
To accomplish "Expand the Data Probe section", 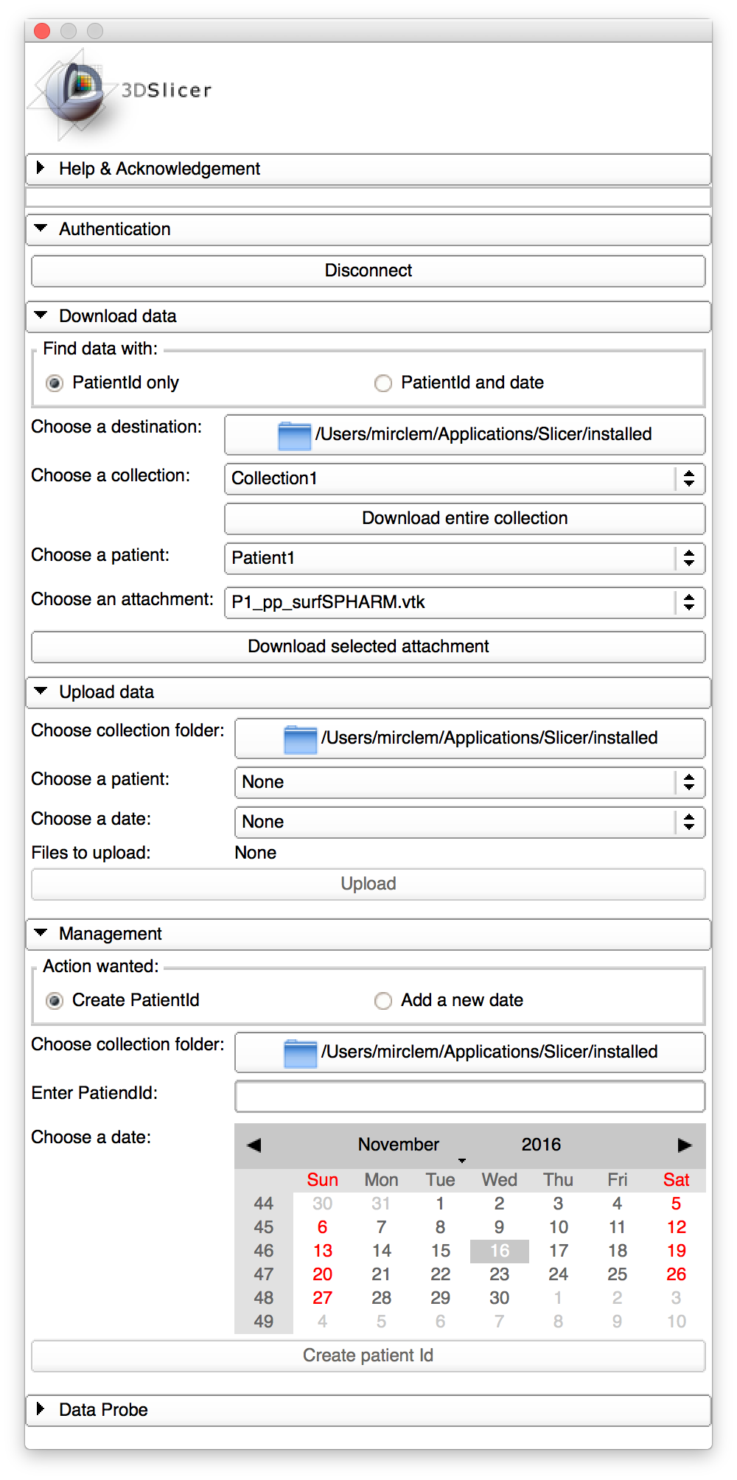I will (x=41, y=1410).
